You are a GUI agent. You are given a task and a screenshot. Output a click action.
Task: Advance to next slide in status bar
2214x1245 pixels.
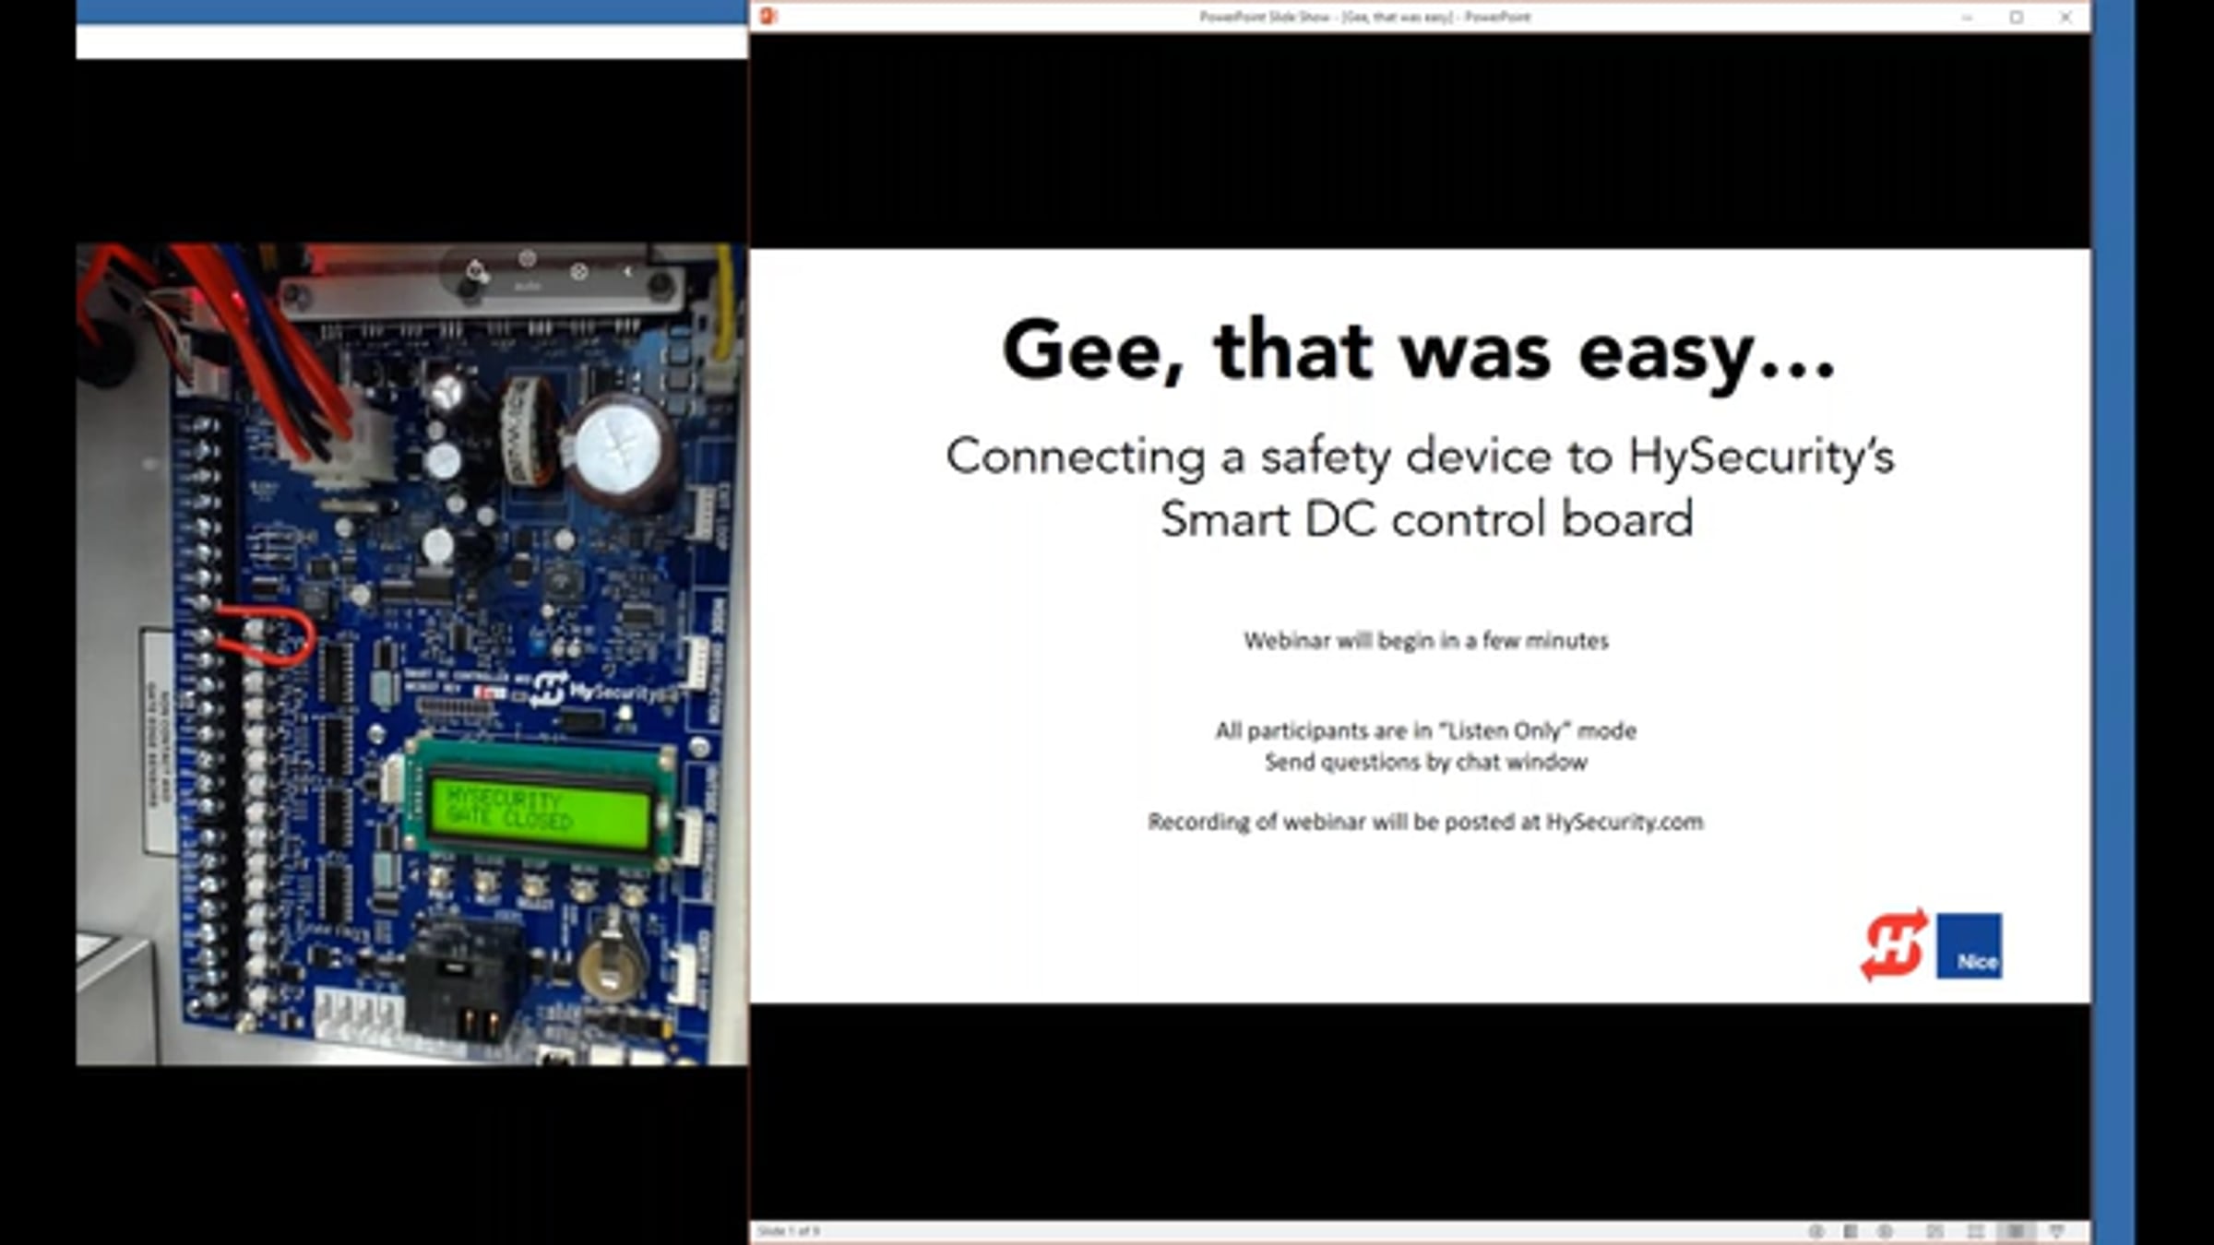pos(1885,1231)
